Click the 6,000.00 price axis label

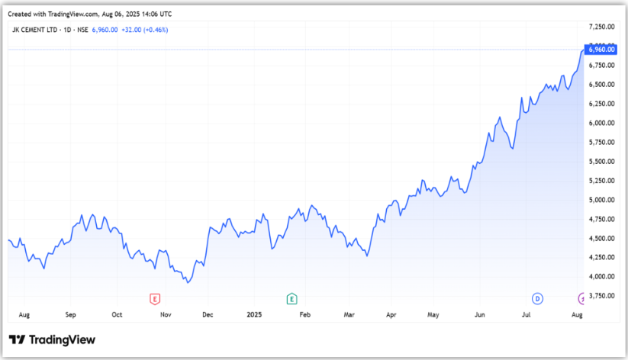pos(601,123)
